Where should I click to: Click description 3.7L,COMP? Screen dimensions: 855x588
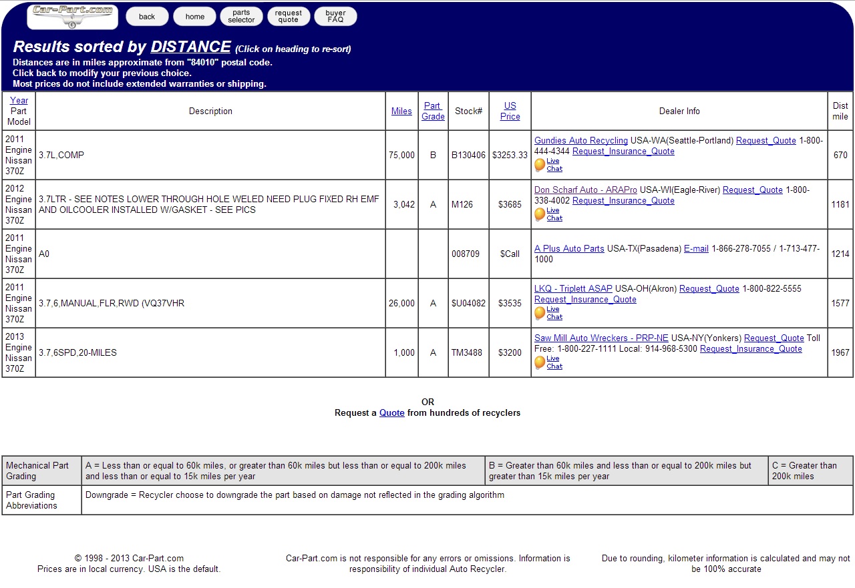tap(61, 156)
